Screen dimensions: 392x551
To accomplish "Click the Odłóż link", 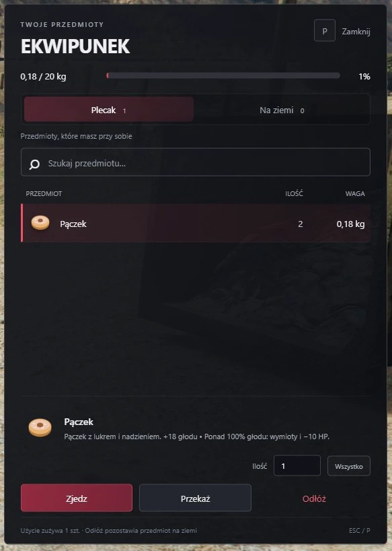I will coord(314,498).
